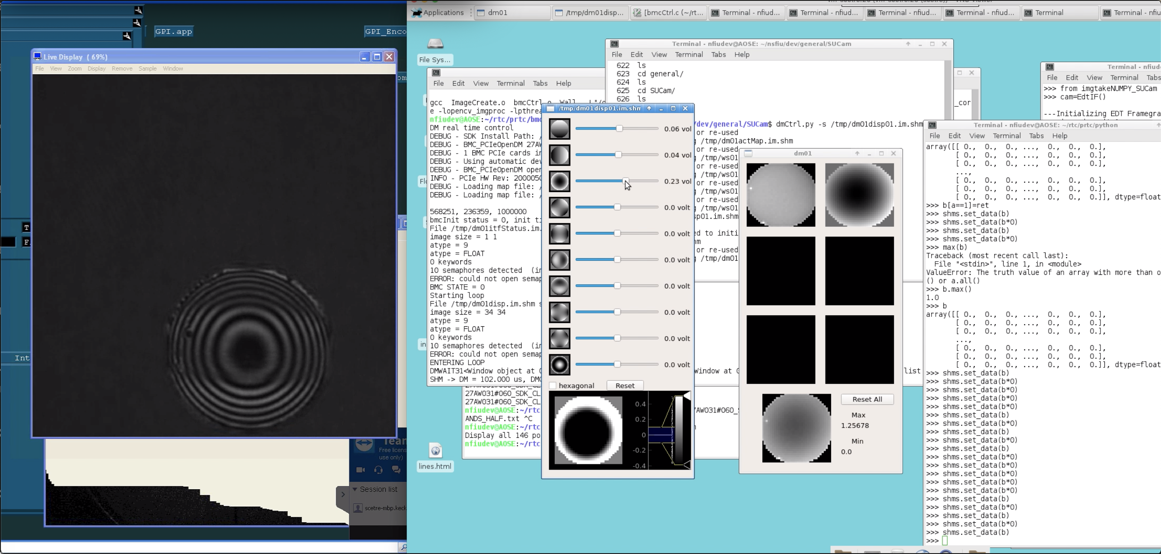The width and height of the screenshot is (1161, 554).
Task: Open Tabs menu in SUCam terminal
Action: [718, 54]
